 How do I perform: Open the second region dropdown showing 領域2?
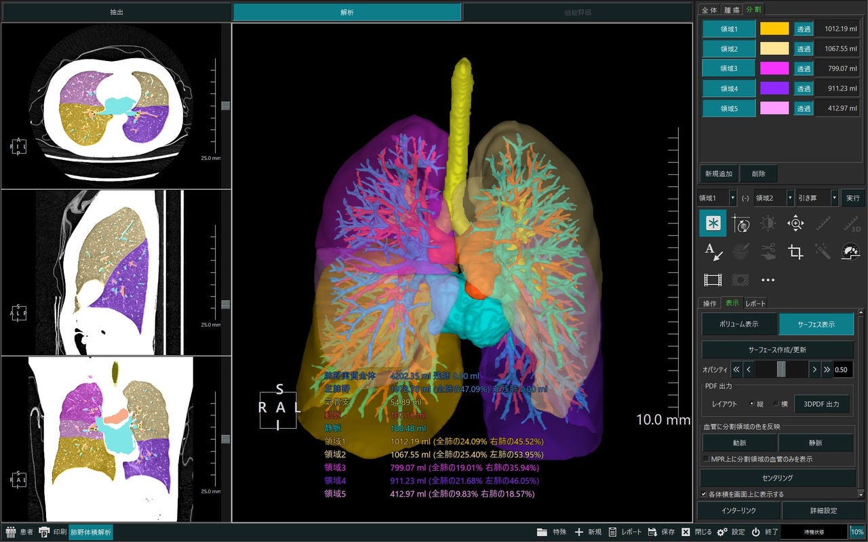774,198
